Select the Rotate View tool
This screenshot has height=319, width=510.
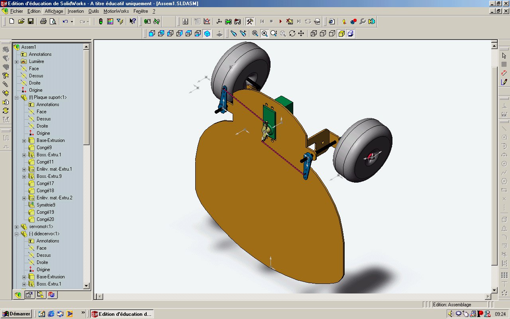coord(292,33)
